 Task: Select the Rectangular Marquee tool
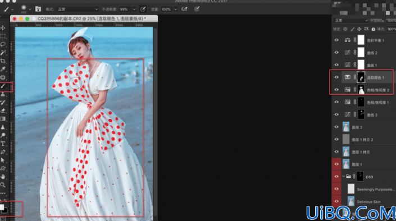pyautogui.click(x=3, y=36)
